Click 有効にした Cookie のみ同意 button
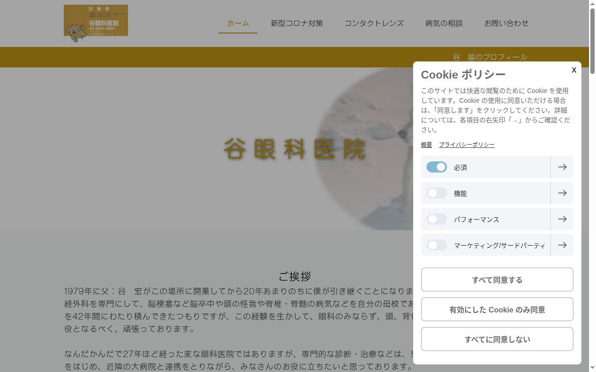Screen dimensions: 596x372 point(497,309)
